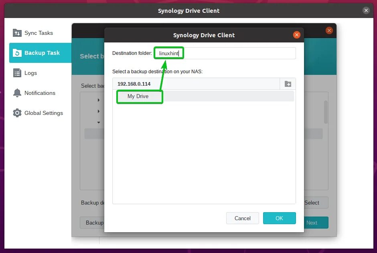Viewport: 377px width, 253px height.
Task: Open the Notifications section
Action: point(40,93)
